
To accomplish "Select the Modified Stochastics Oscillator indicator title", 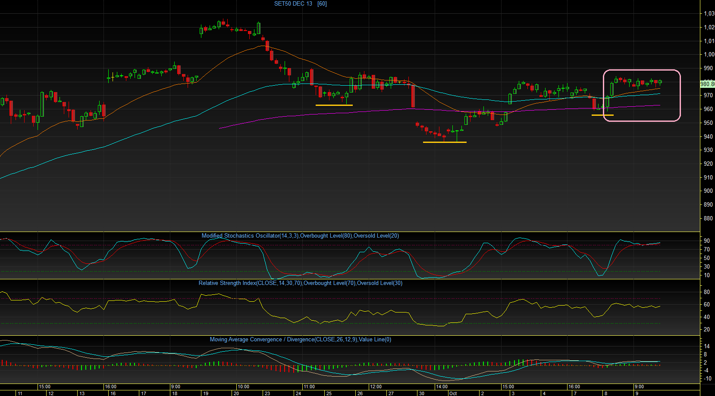I will tap(300, 236).
